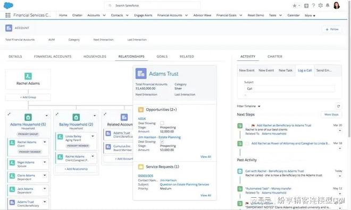The height and width of the screenshot is (210, 351).
Task: Toggle Deal Slowing checkbox for 401K
Action: click(162, 123)
